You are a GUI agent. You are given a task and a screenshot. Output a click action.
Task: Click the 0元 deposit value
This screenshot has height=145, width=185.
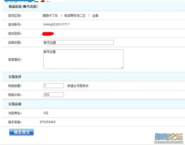click(x=46, y=113)
